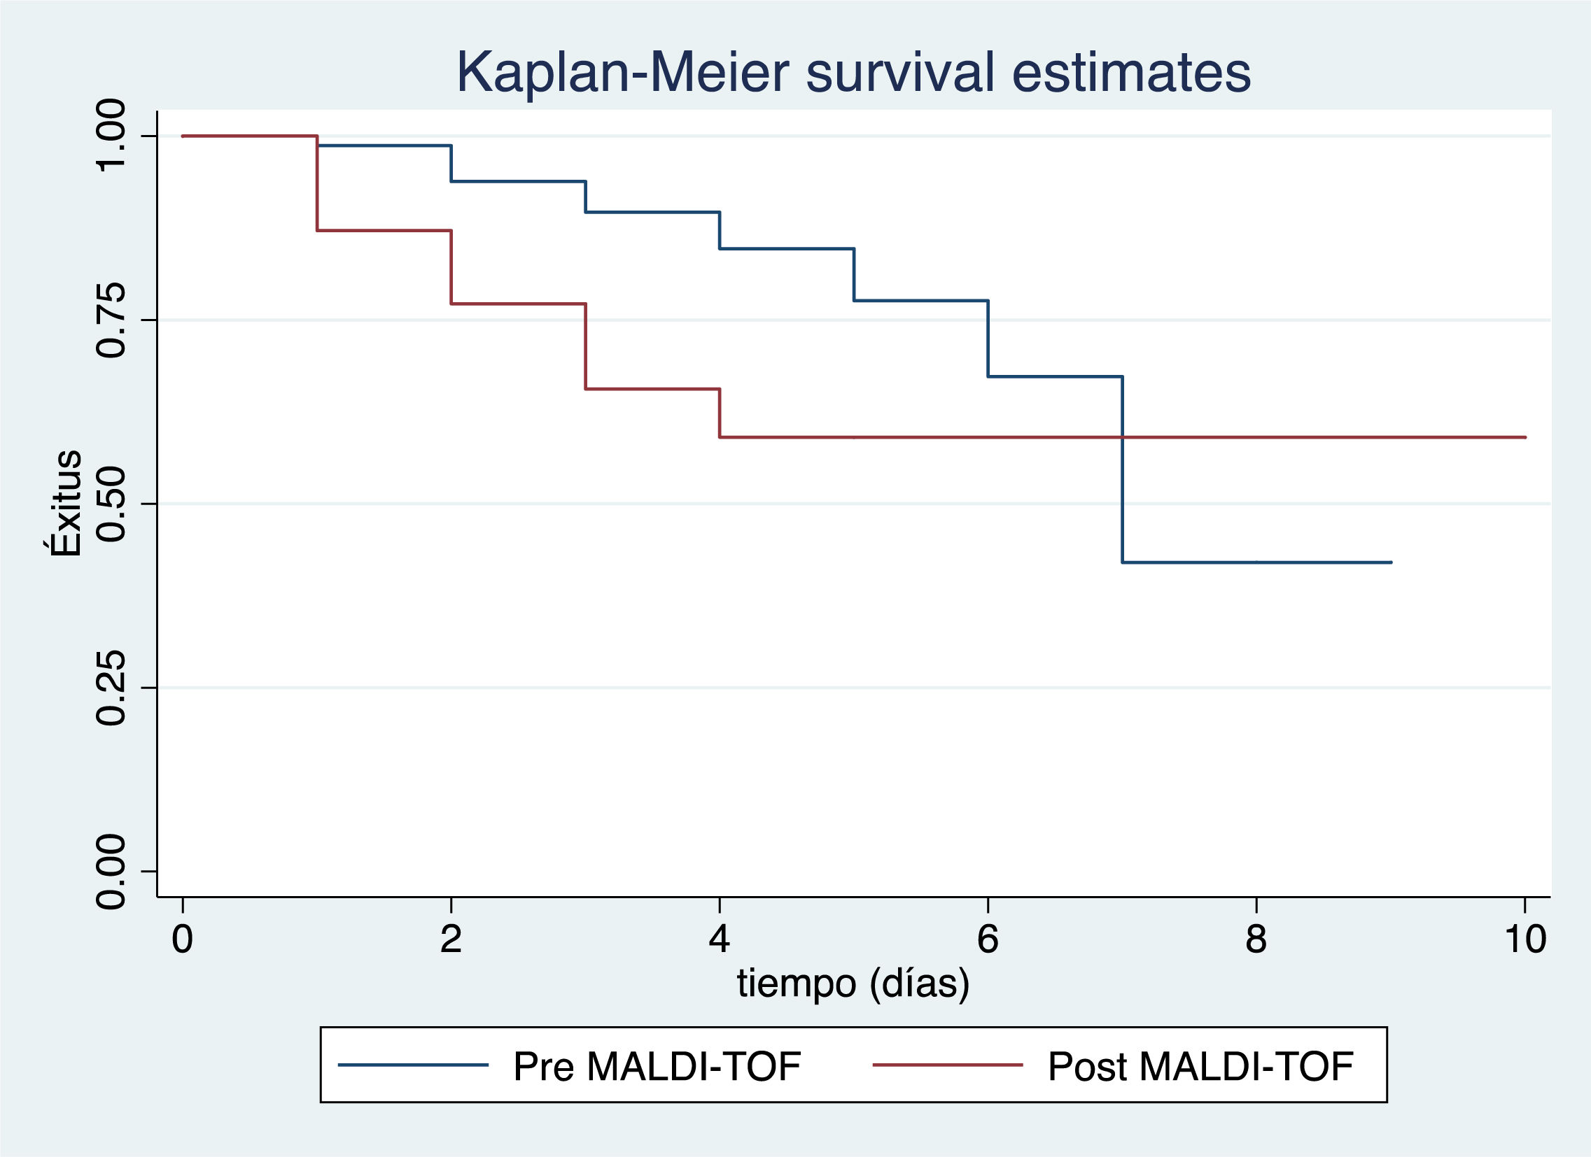Click the x-axis tick label 0
This screenshot has height=1157, width=1591.
click(183, 939)
